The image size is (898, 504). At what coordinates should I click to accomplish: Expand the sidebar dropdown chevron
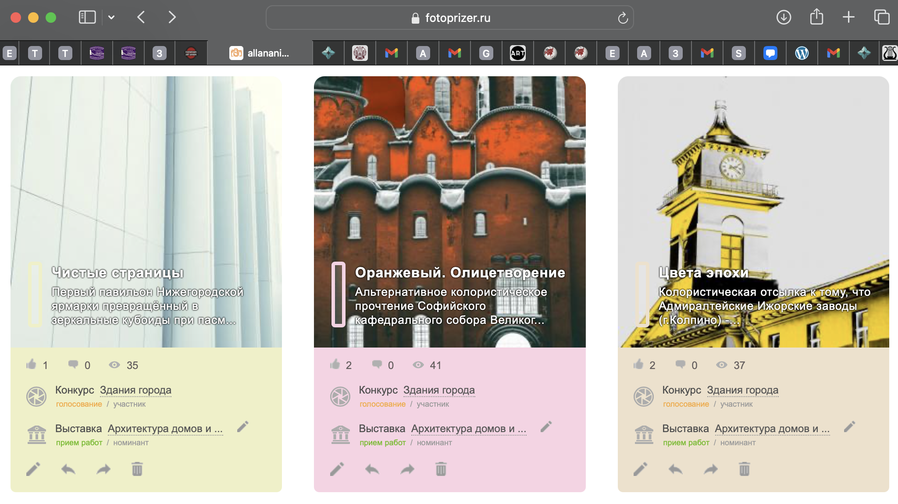pos(111,18)
